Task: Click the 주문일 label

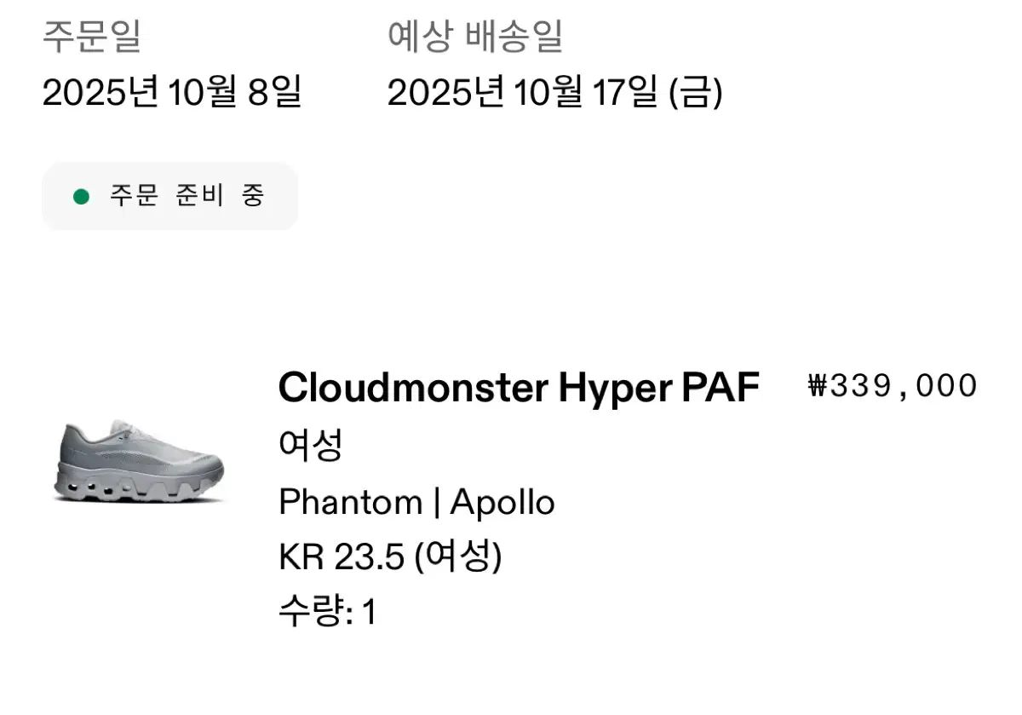Action: [92, 37]
